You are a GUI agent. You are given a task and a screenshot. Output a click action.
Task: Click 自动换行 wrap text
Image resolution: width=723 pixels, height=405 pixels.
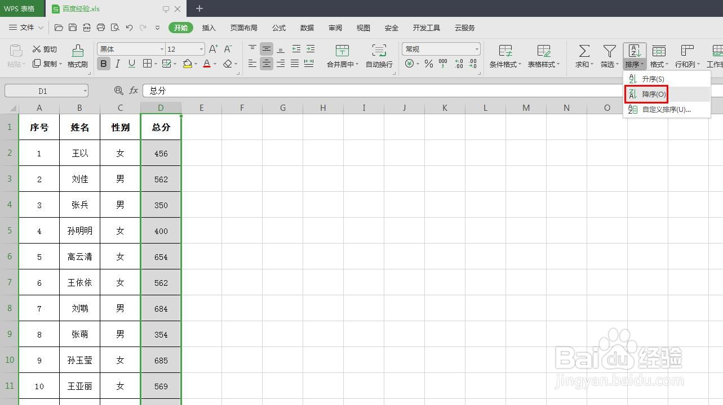379,56
